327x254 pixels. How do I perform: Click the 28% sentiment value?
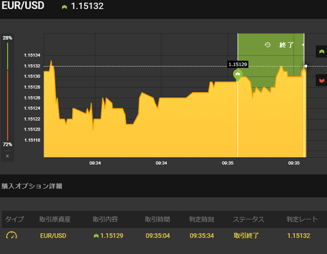point(7,38)
